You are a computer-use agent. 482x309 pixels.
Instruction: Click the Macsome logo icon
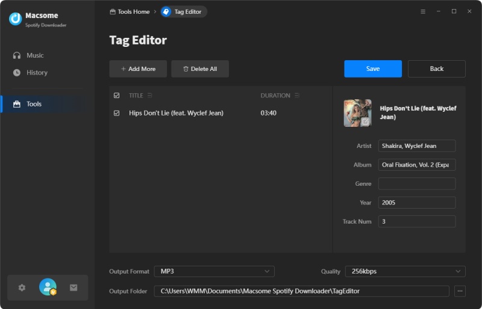16,19
